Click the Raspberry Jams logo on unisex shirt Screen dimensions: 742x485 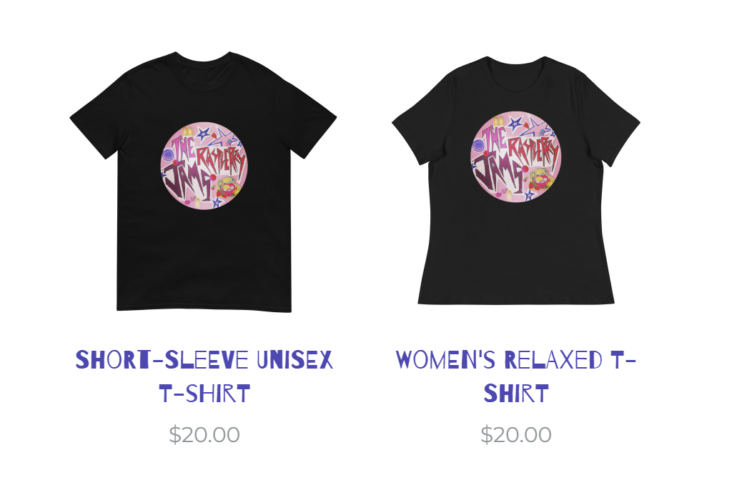coord(204,166)
